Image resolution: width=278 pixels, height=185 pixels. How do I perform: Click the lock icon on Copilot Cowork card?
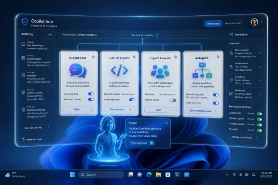point(176,57)
